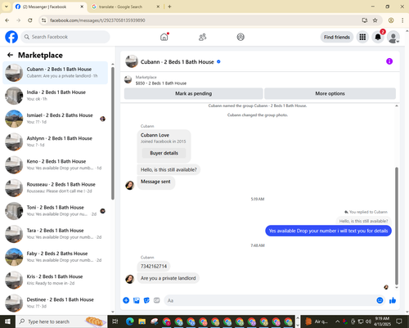
Task: Click chat messages scrollbar thumb
Action: pyautogui.click(x=397, y=227)
